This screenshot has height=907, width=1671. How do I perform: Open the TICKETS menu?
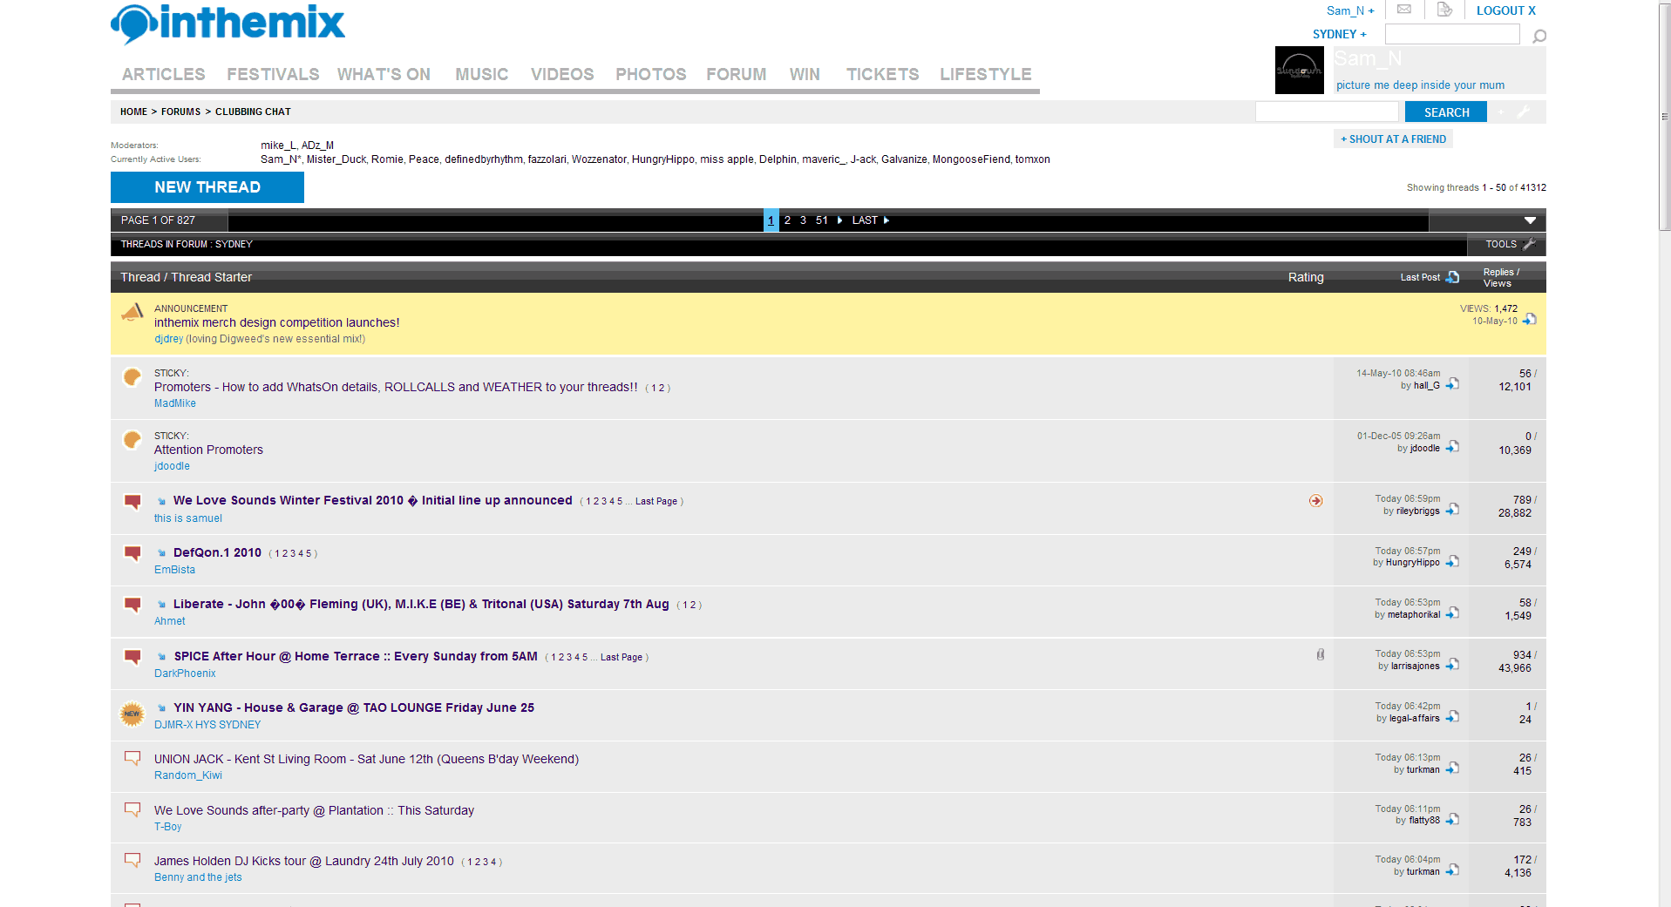(882, 74)
